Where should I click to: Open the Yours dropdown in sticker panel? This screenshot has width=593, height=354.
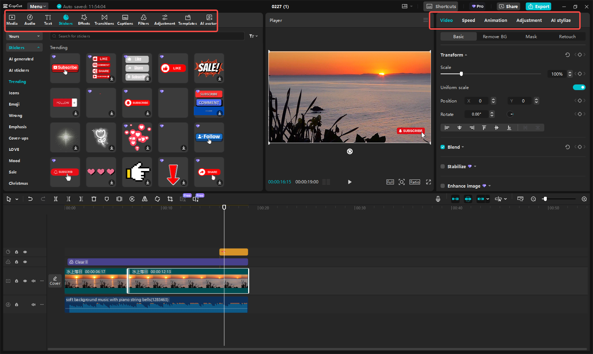coord(24,36)
